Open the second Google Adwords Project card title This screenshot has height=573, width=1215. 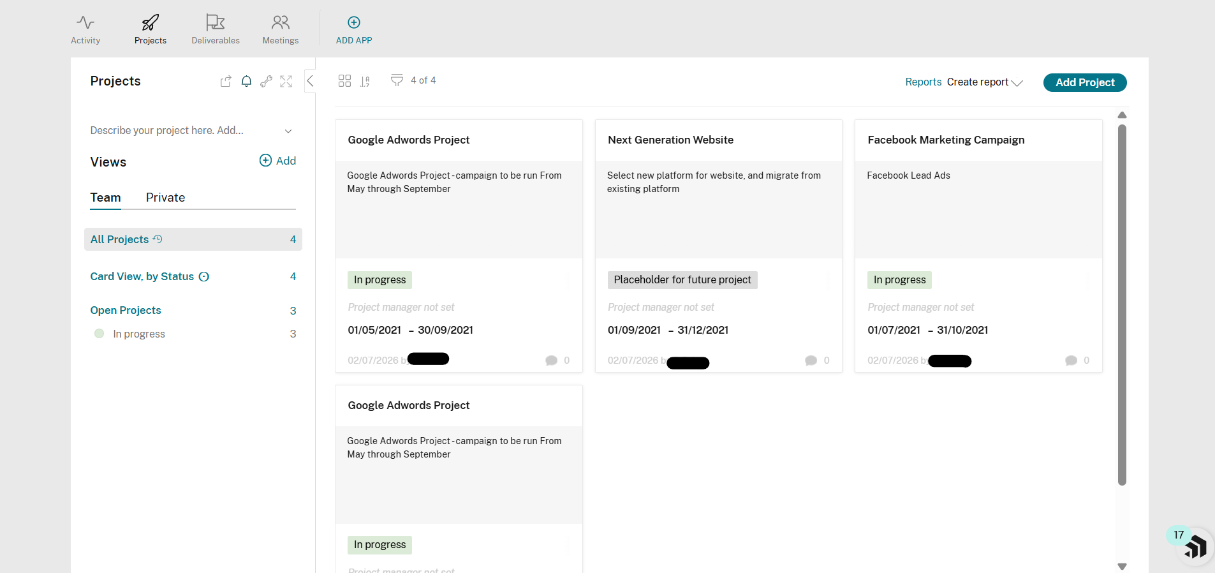408,405
